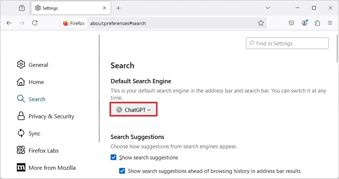Minimize the Firefox window
339x179 pixels.
[x=297, y=8]
